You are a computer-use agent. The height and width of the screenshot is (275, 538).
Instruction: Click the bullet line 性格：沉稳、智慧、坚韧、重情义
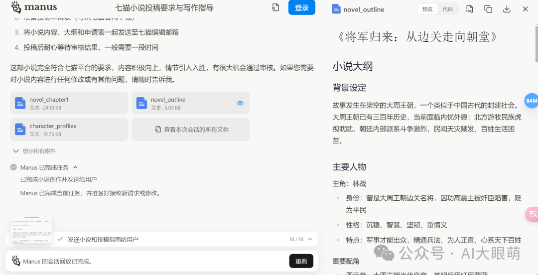coord(397,225)
